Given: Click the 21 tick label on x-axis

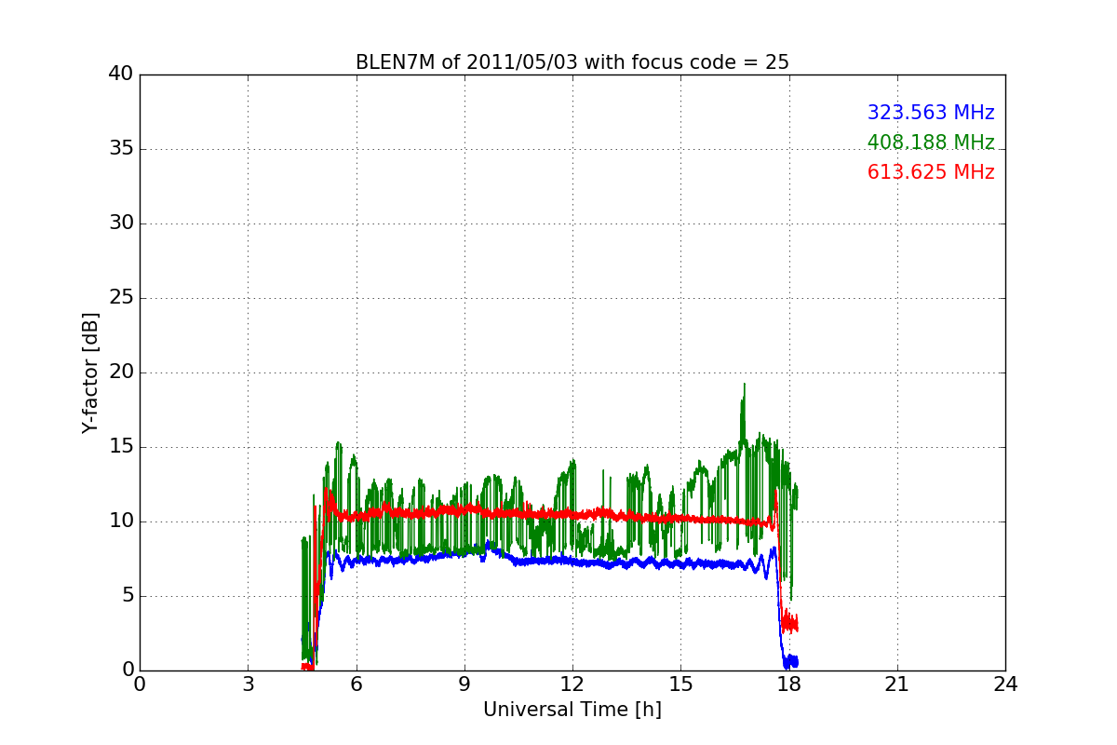Looking at the screenshot, I should (x=896, y=684).
